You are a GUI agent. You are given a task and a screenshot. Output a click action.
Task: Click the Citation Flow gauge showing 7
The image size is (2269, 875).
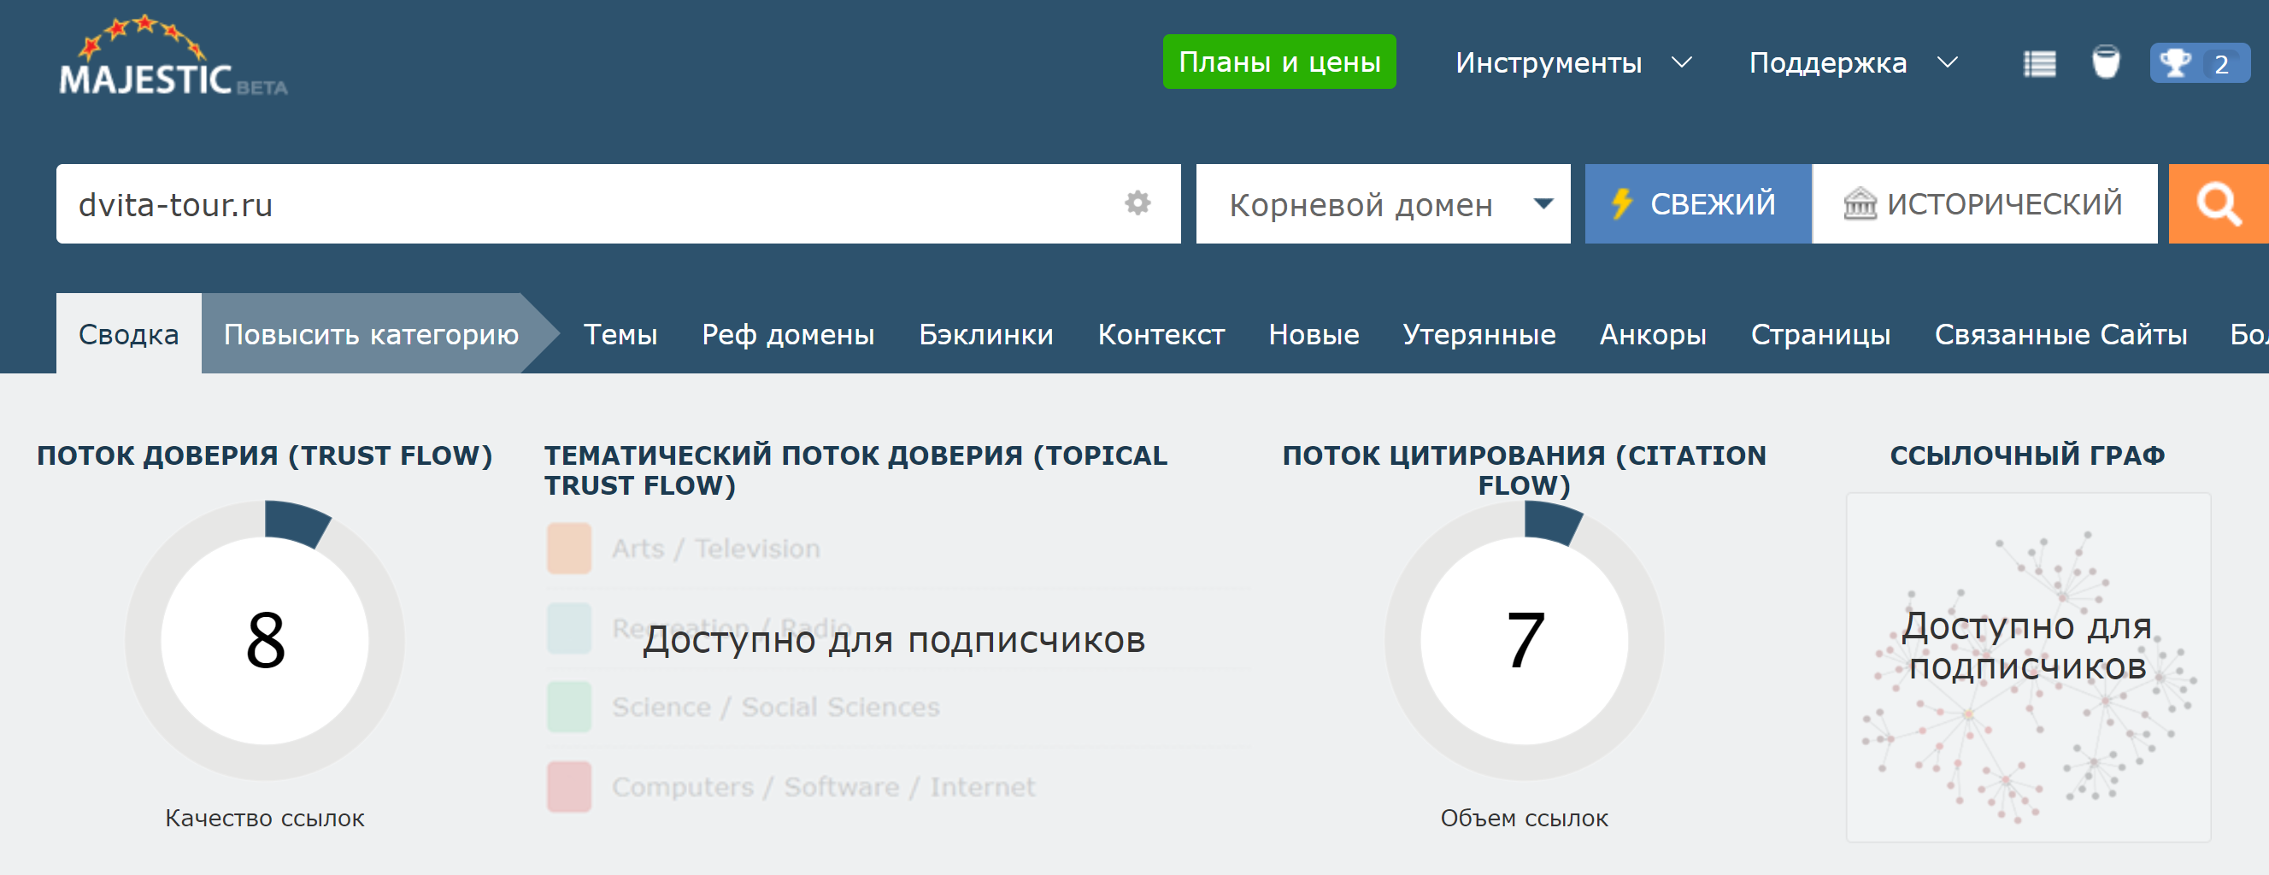coord(1524,640)
